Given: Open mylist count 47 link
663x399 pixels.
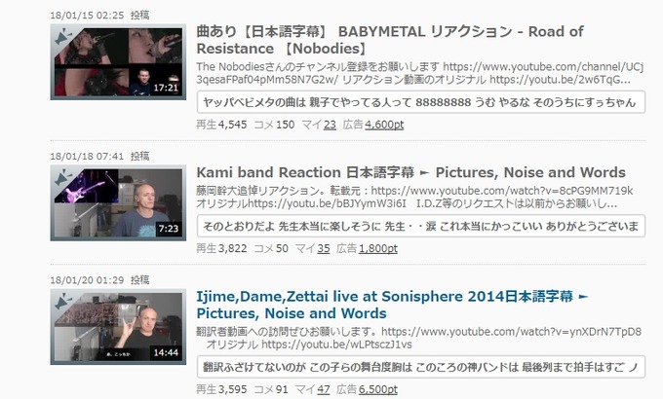Looking at the screenshot, I should tap(324, 389).
